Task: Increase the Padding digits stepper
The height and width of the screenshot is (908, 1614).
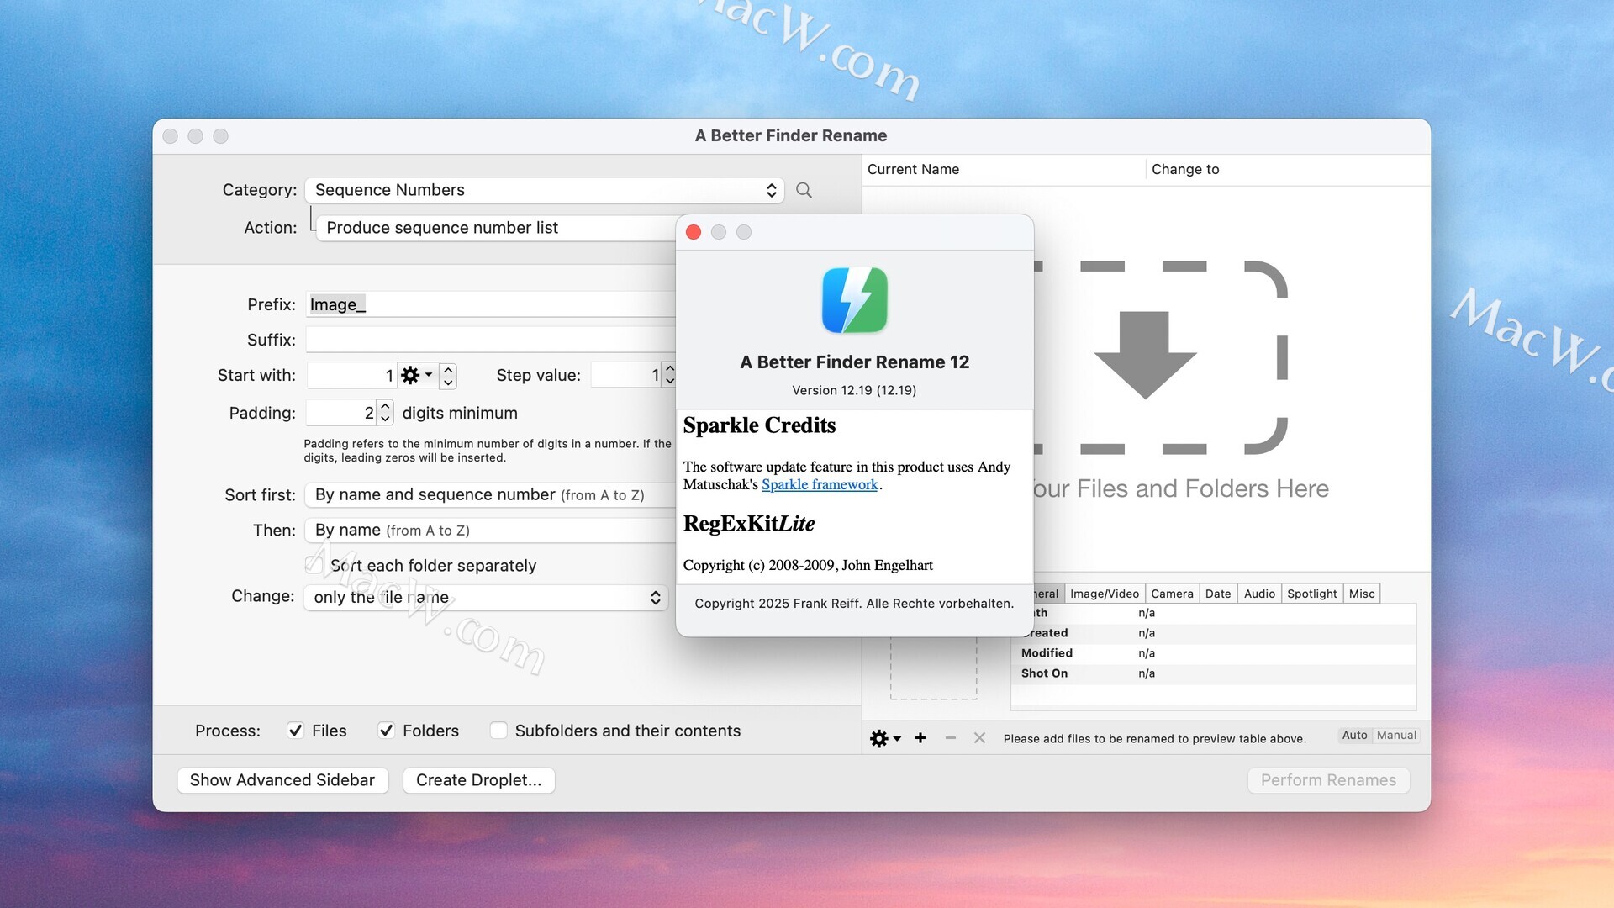Action: (x=385, y=407)
